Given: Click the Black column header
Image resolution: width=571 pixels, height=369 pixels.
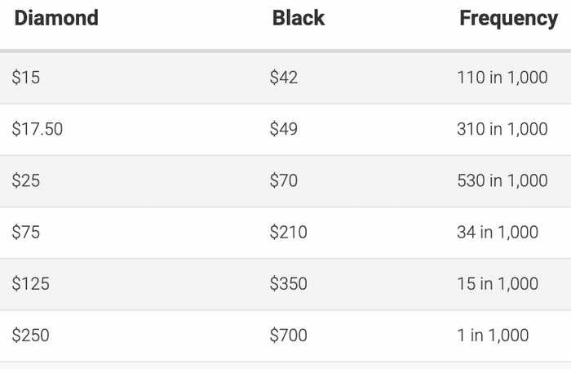Looking at the screenshot, I should pos(298,19).
